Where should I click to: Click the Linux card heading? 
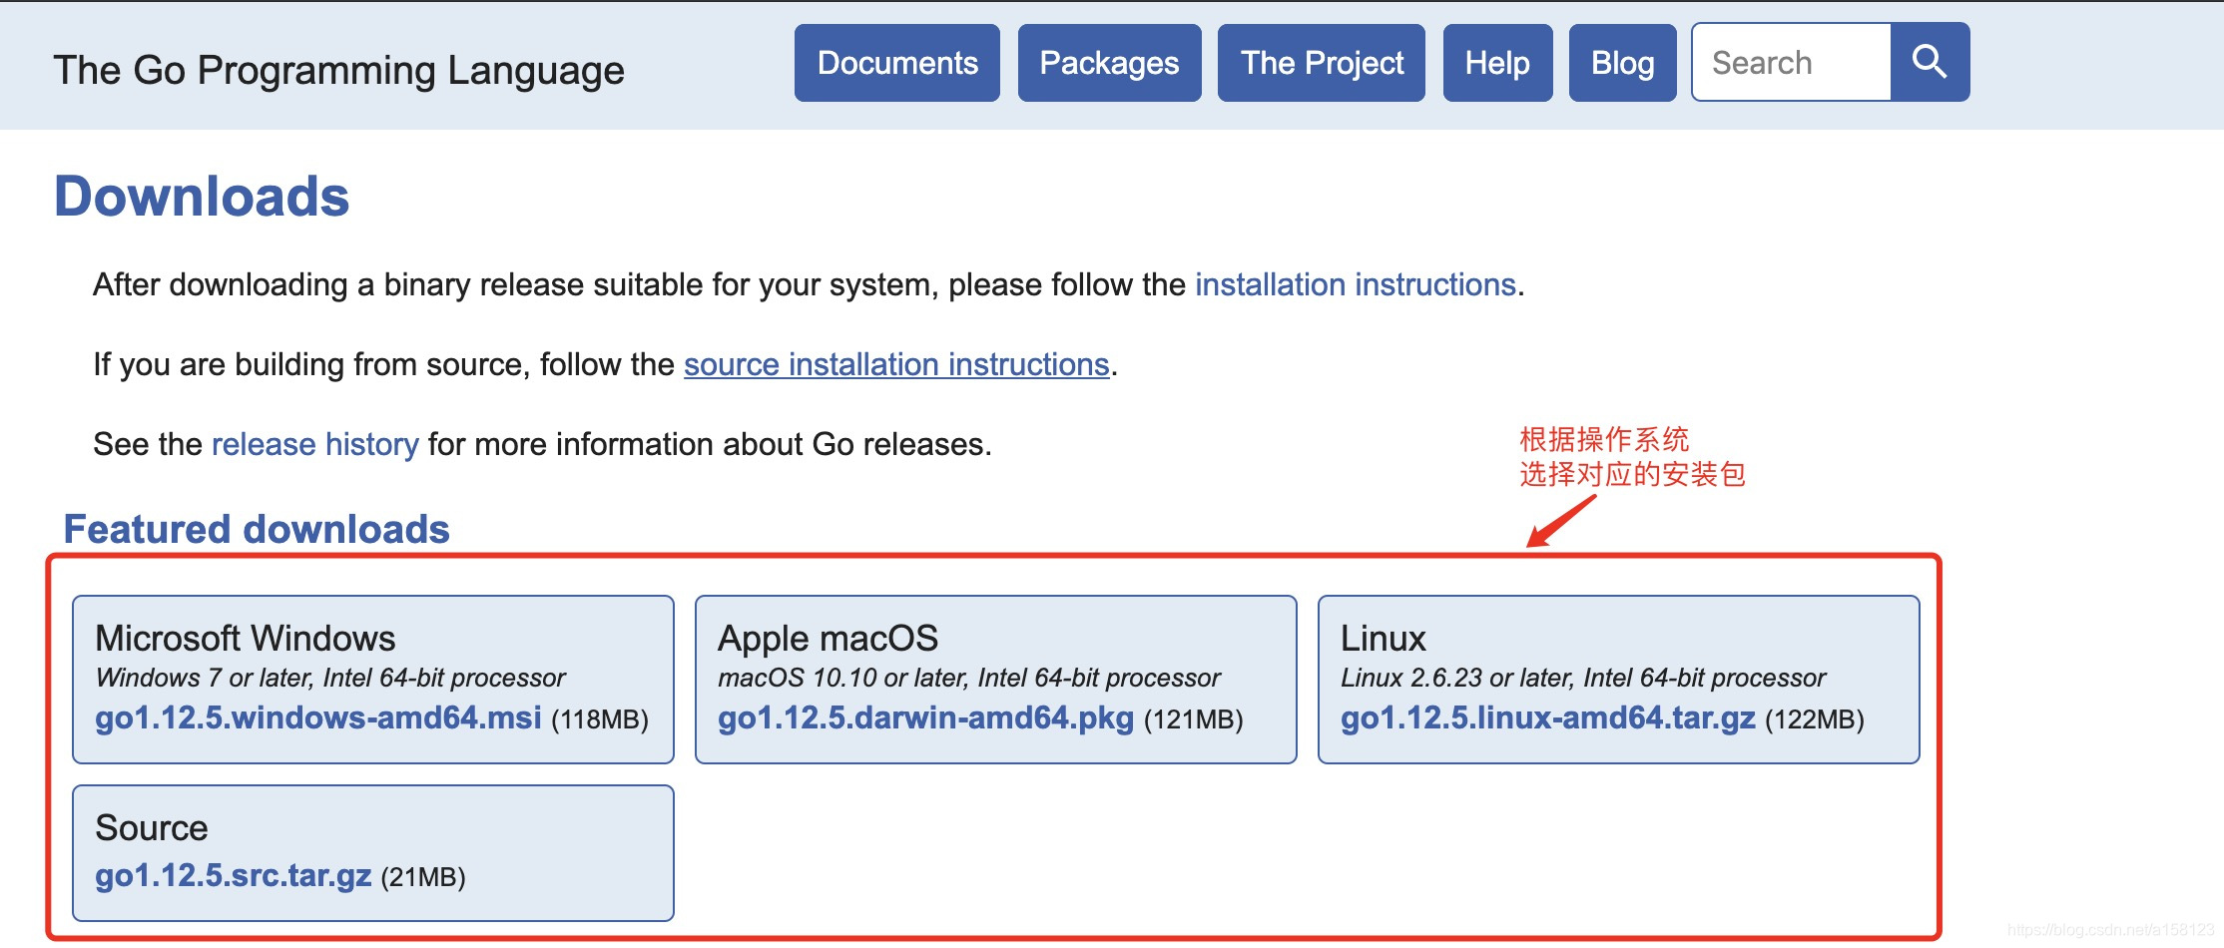[1384, 638]
